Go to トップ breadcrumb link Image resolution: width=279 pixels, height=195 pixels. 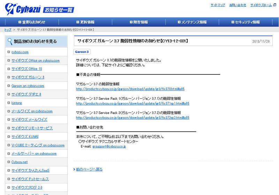click(8, 30)
